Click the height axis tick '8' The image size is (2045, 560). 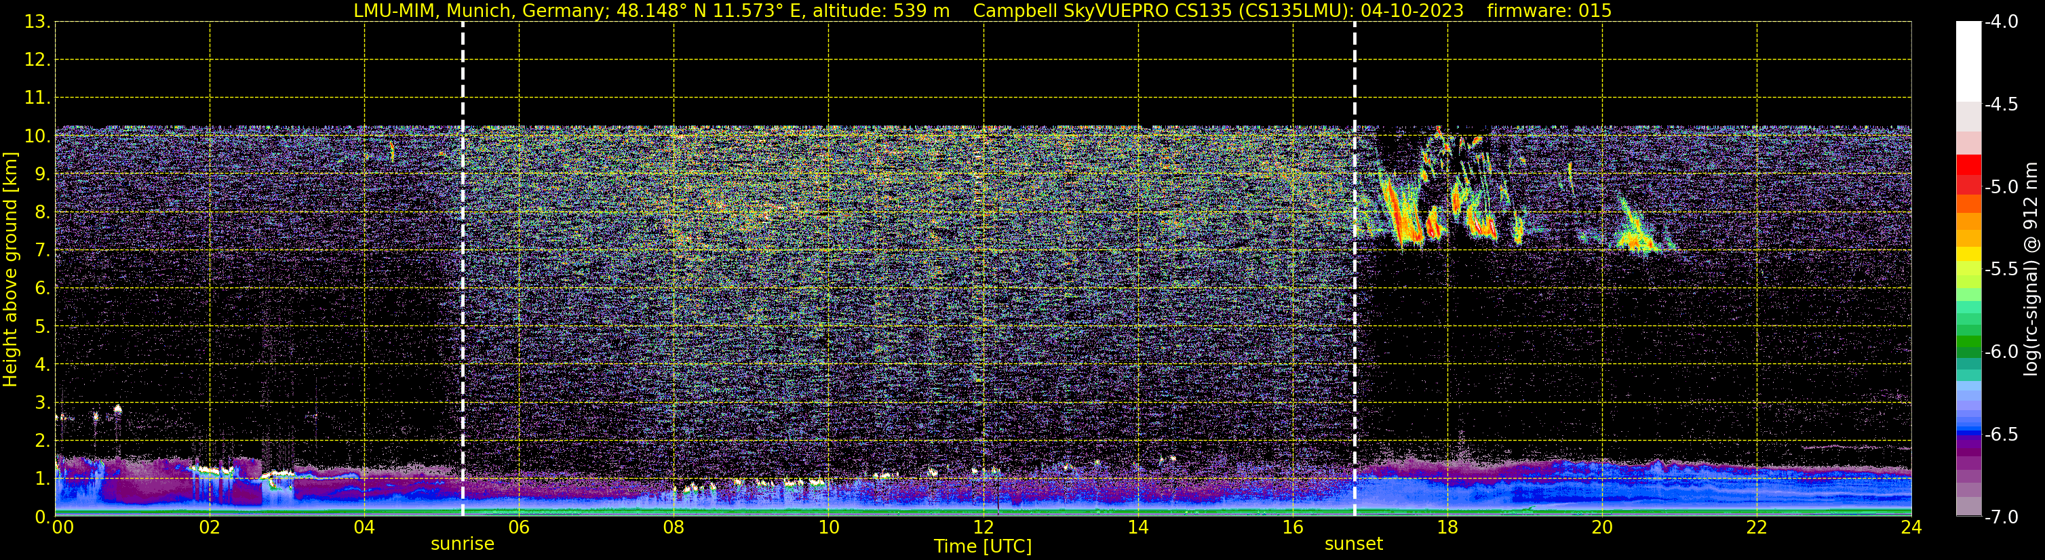click(x=41, y=213)
